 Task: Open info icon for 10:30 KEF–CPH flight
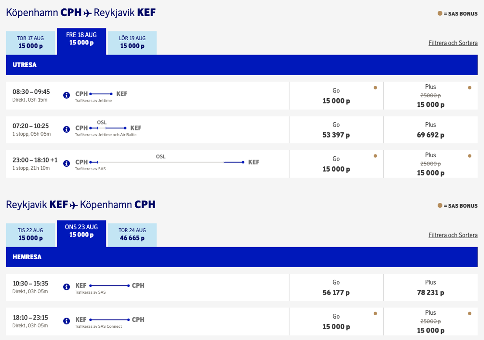point(66,287)
